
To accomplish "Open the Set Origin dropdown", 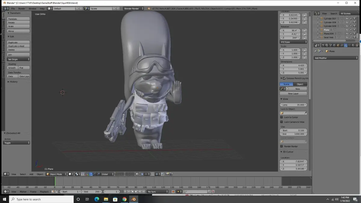I will coord(18,59).
